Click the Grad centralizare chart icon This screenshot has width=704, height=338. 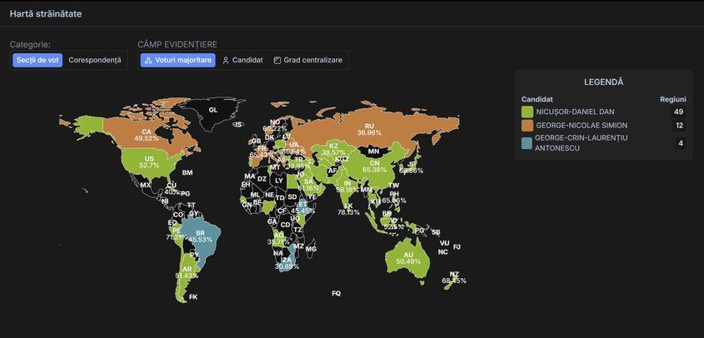pos(277,61)
